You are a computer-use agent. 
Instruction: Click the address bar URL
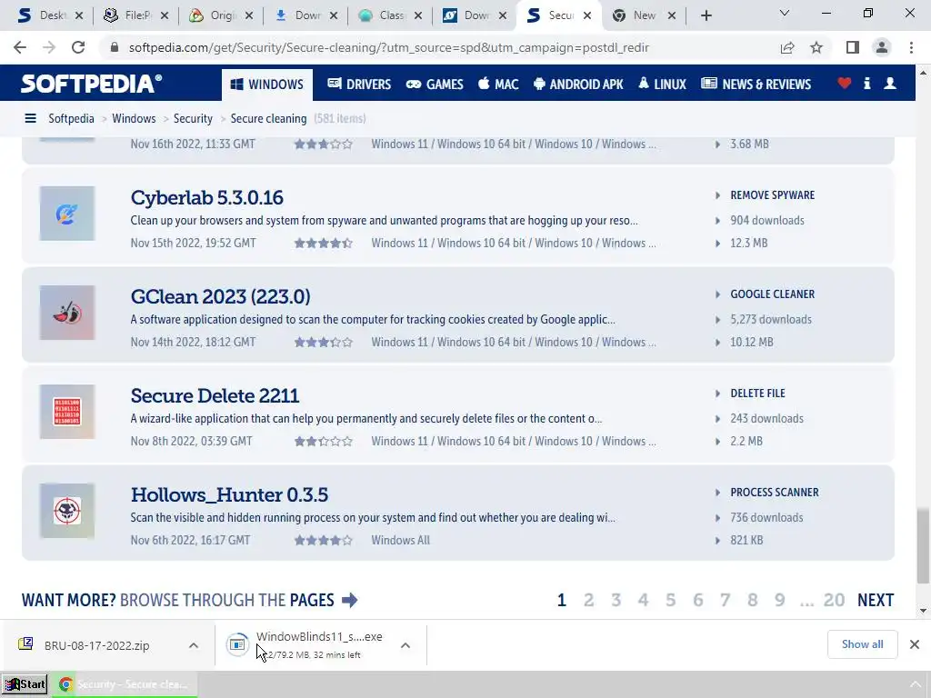(x=388, y=47)
